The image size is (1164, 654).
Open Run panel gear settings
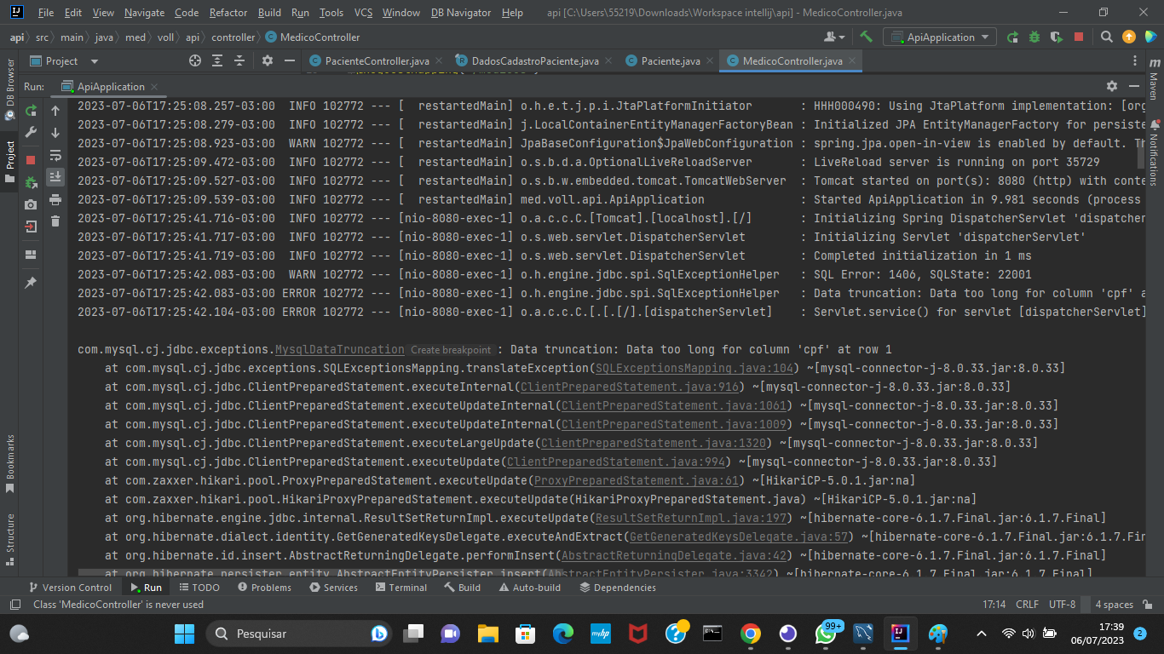1112,86
